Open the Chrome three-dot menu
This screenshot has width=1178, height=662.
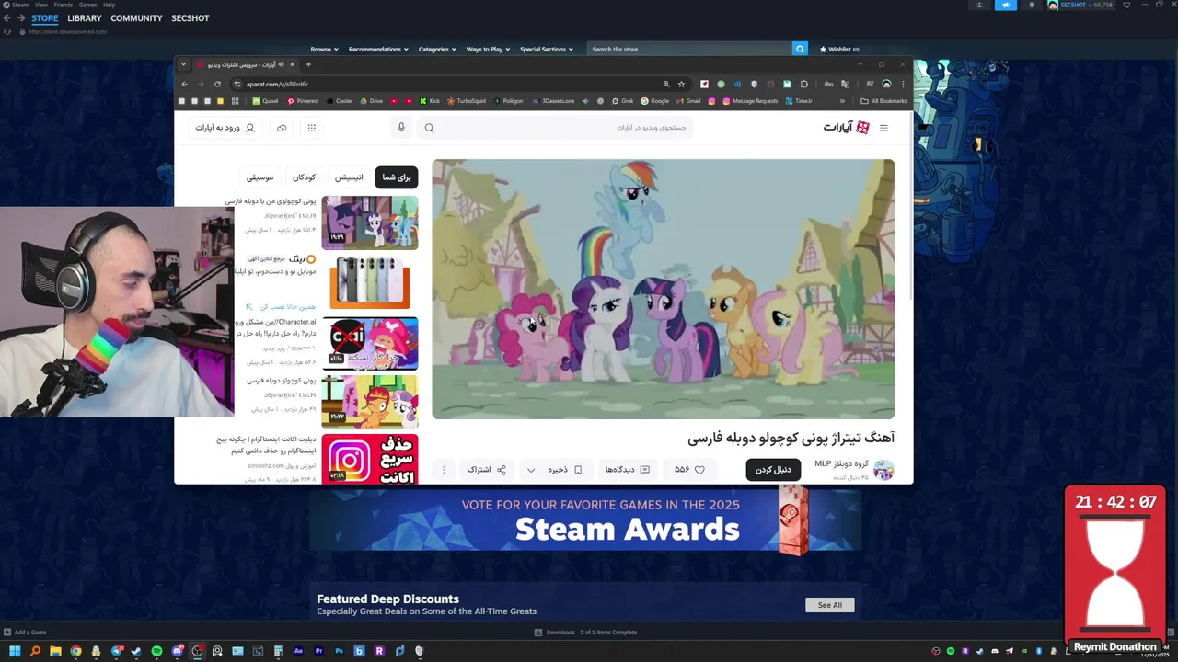click(903, 84)
